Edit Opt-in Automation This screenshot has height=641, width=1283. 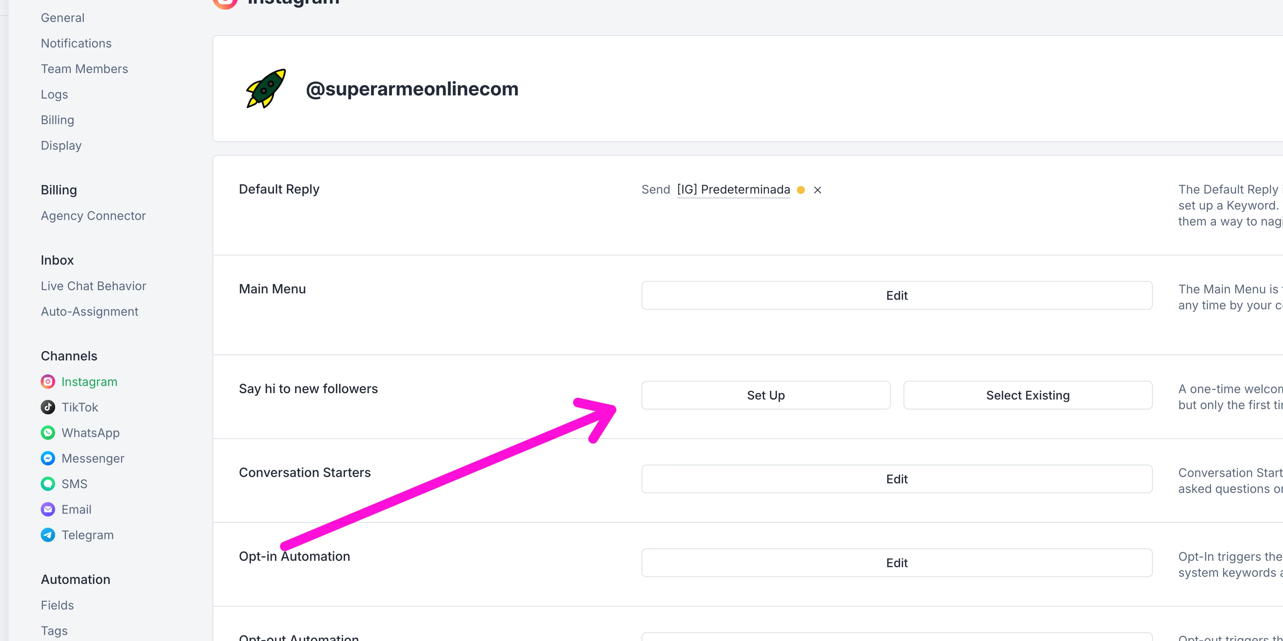pyautogui.click(x=896, y=563)
